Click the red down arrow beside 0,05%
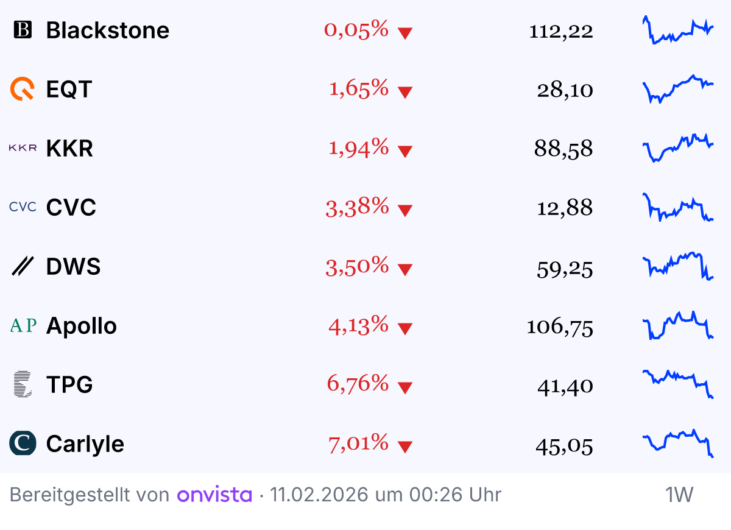This screenshot has height=530, width=731. 405,33
